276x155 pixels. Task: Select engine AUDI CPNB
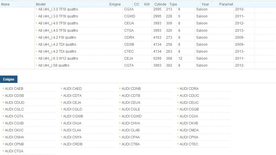click(14, 144)
